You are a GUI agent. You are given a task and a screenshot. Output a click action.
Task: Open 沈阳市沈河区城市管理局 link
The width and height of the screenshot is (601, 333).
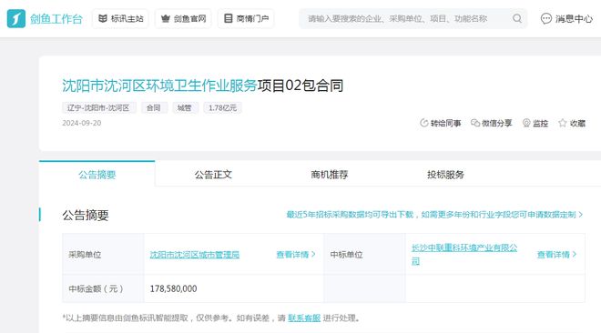[194, 255]
